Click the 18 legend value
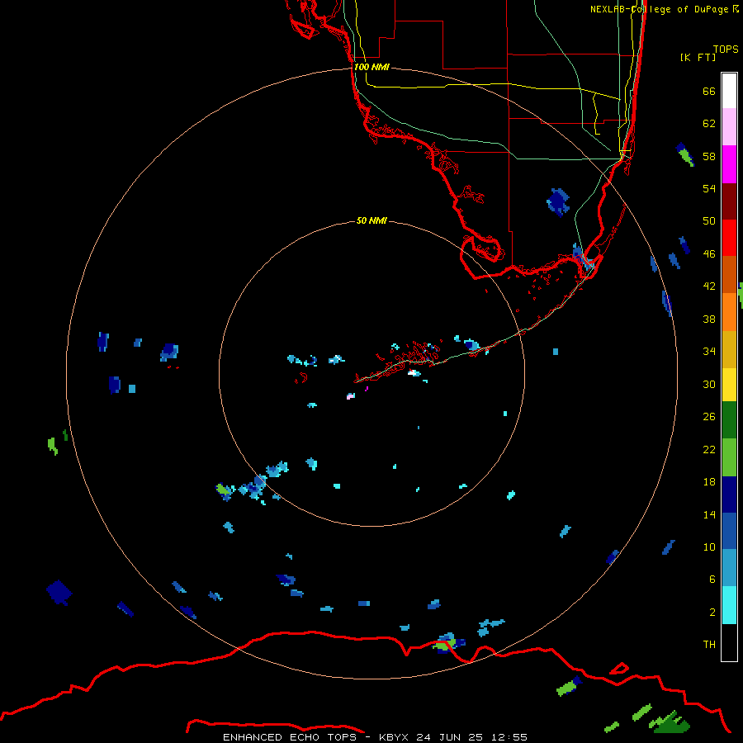743x743 pixels. (709, 482)
